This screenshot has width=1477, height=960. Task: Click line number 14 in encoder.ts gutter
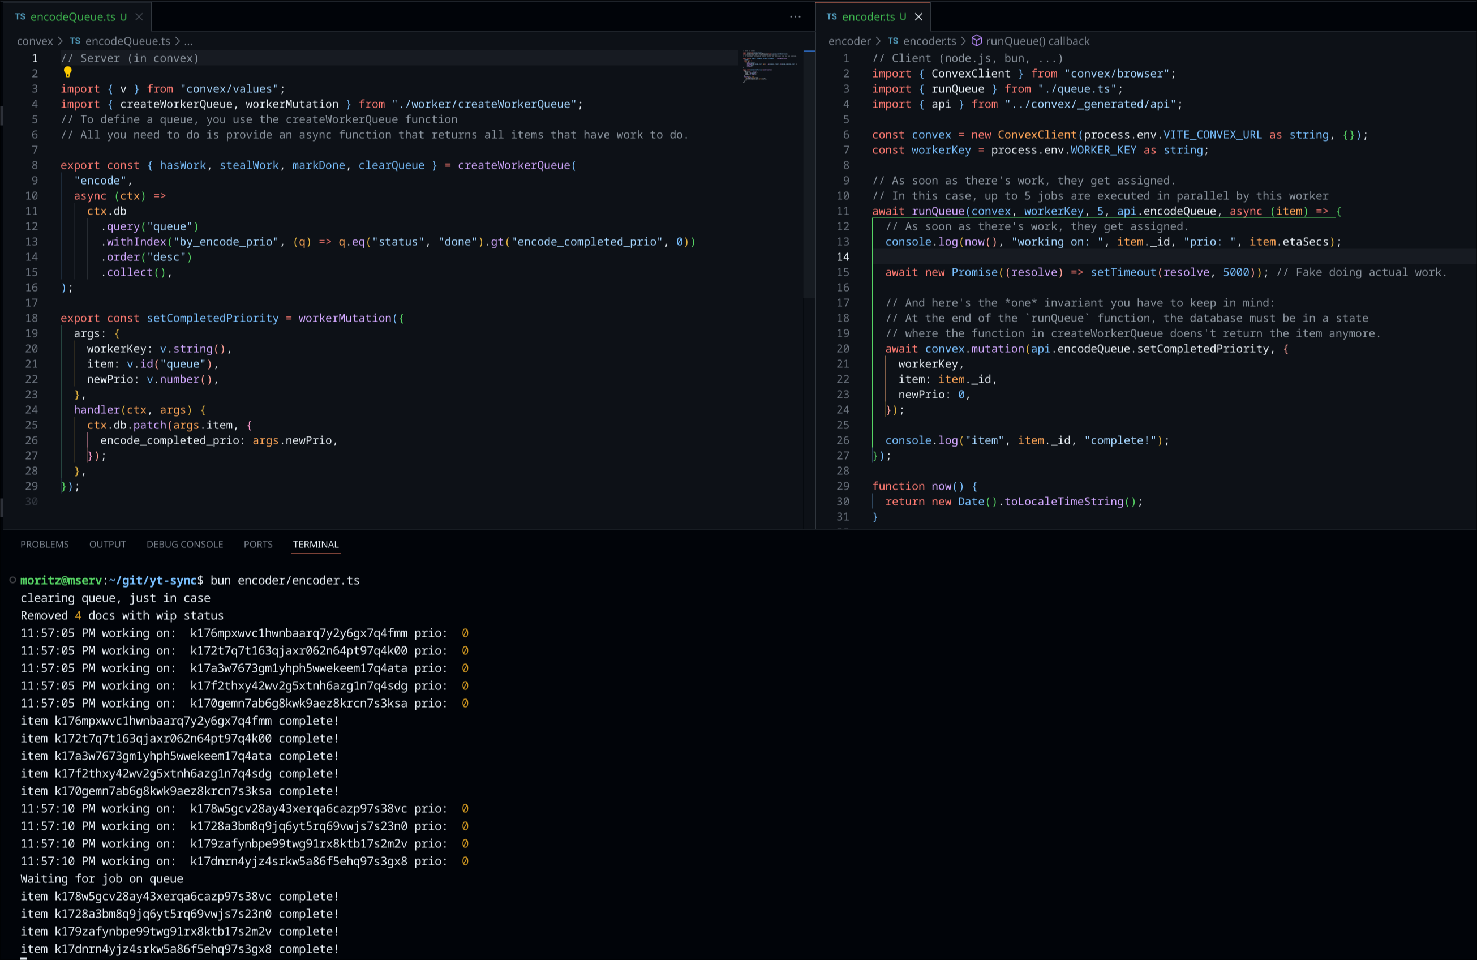pyautogui.click(x=842, y=257)
